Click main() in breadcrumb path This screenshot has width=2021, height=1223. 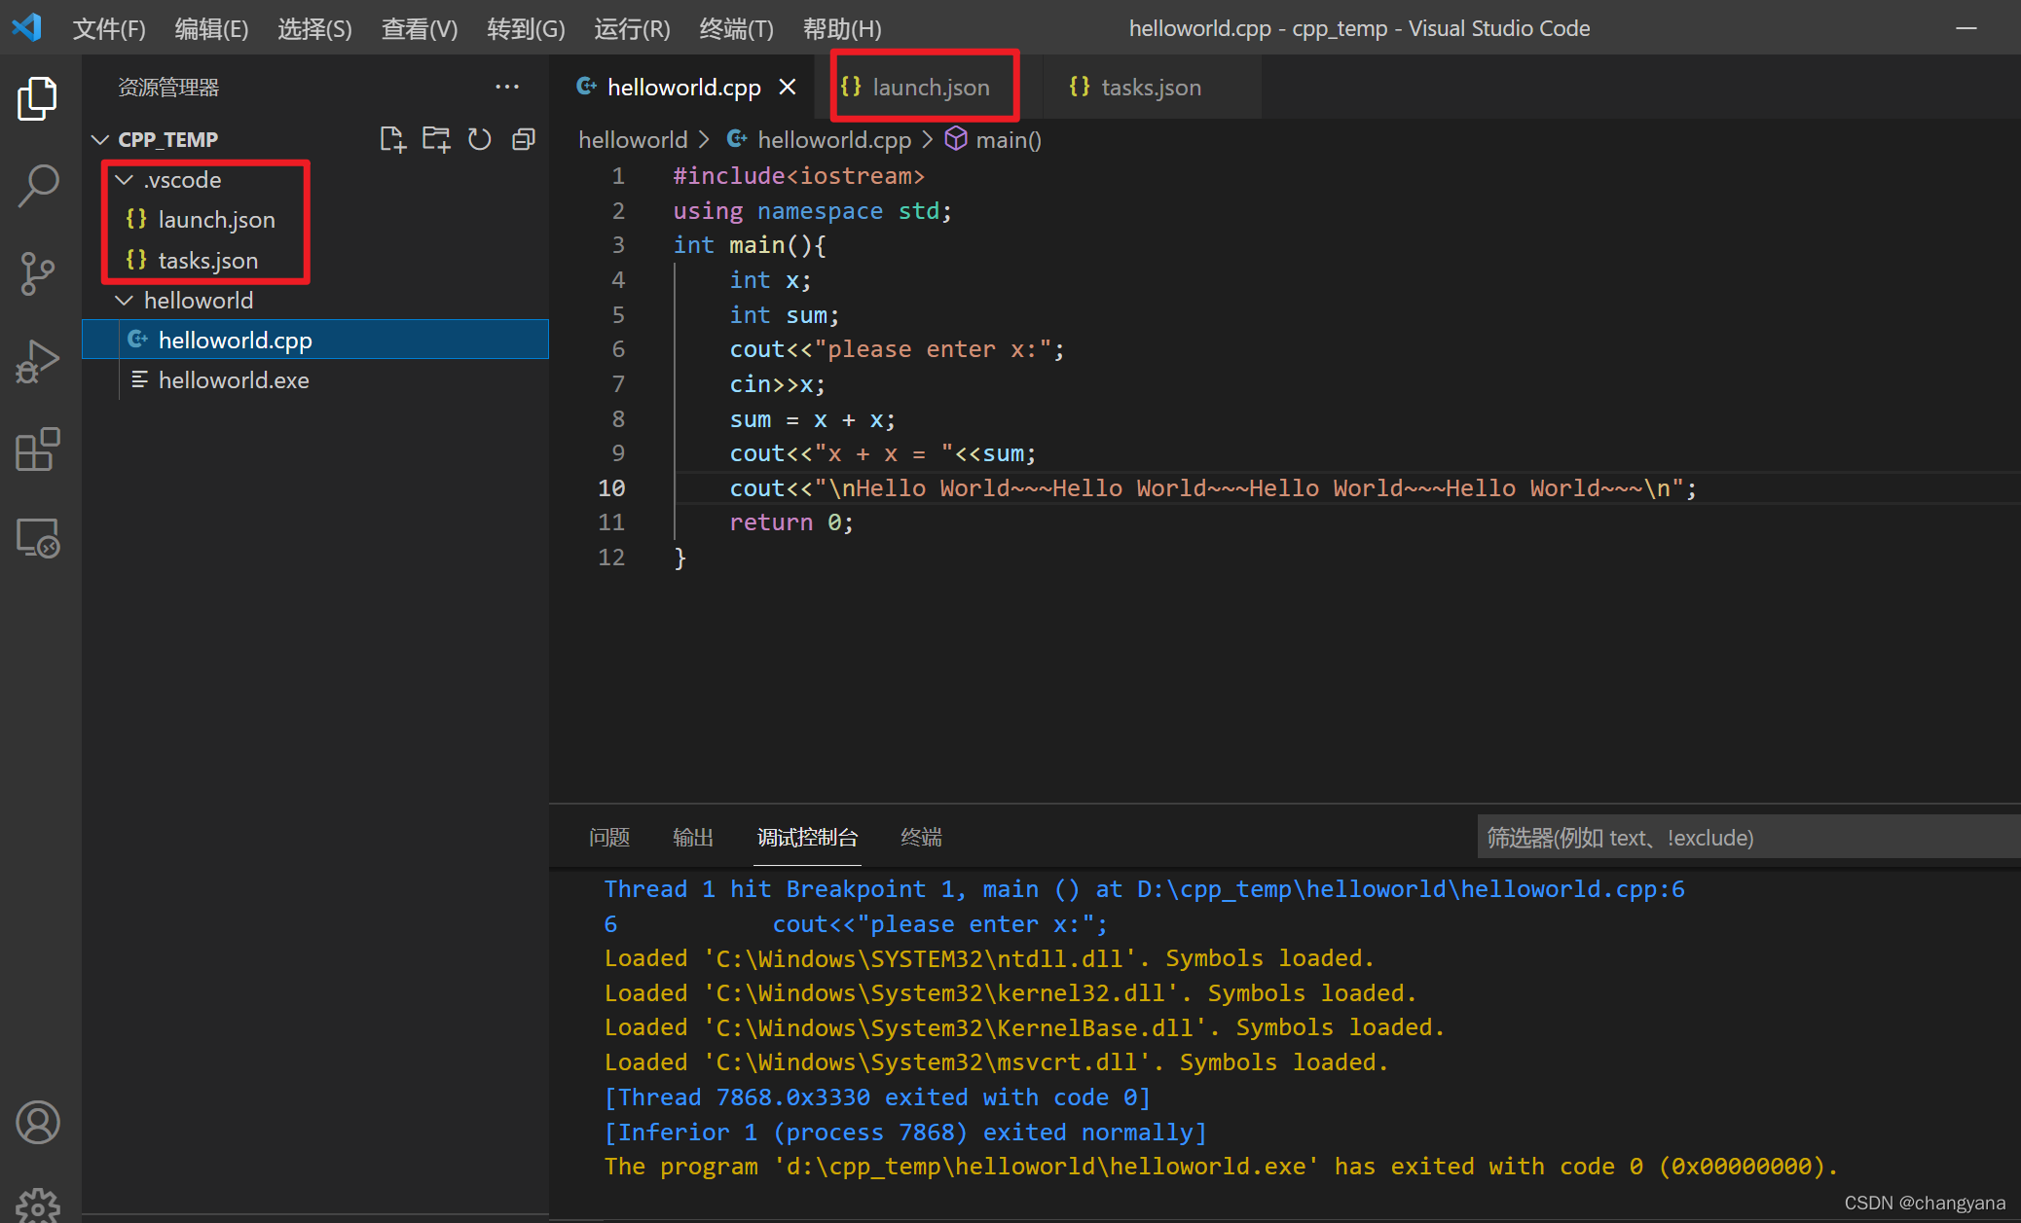click(x=1009, y=139)
